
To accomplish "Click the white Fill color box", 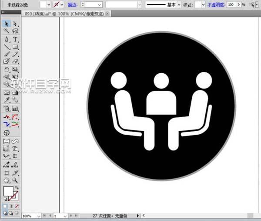I will point(8,191).
